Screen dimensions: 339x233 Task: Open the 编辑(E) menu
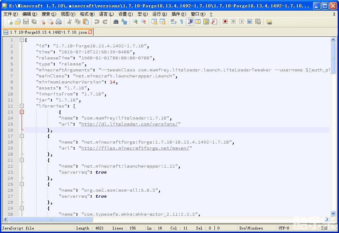[30, 14]
